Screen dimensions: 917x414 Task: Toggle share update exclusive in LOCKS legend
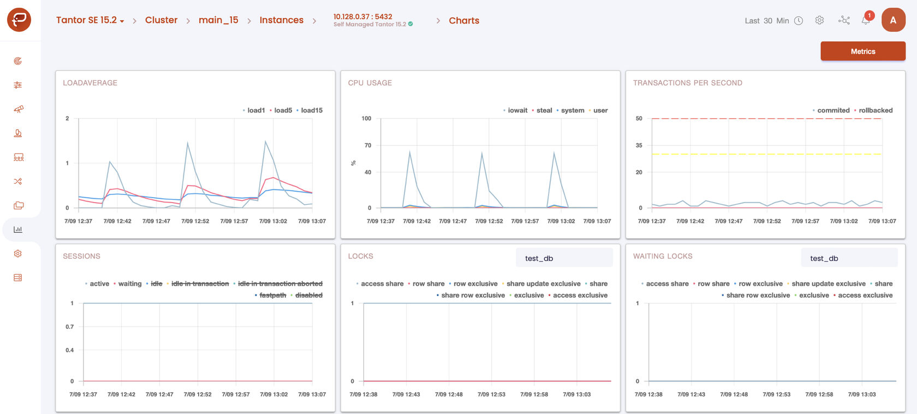click(x=541, y=284)
